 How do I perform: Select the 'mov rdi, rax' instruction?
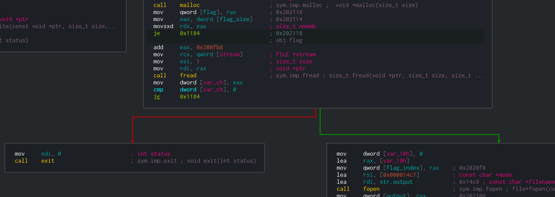click(x=180, y=69)
